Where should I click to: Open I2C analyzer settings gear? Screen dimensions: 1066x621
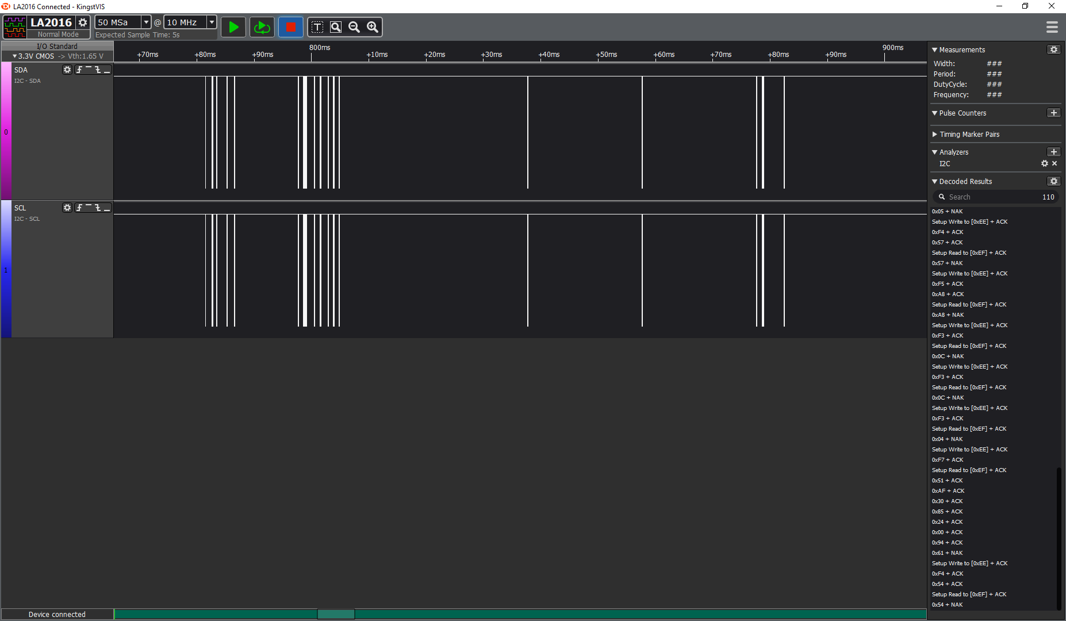(x=1045, y=164)
